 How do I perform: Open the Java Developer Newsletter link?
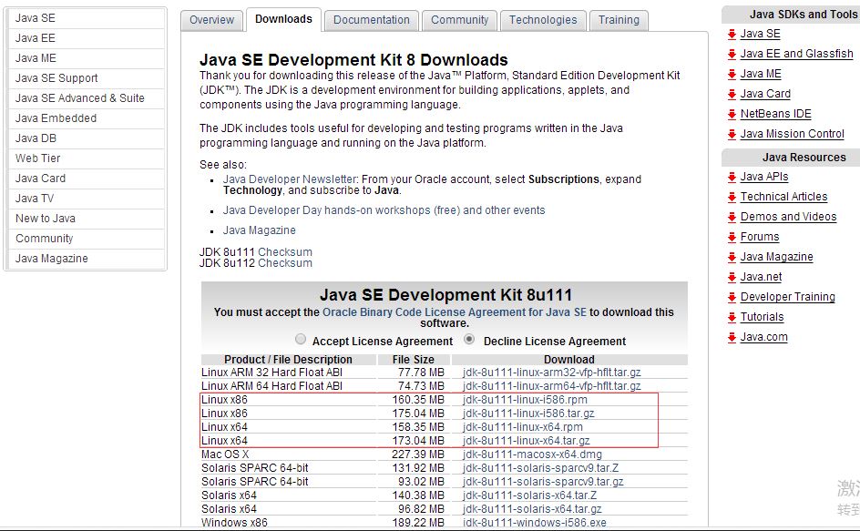click(290, 179)
